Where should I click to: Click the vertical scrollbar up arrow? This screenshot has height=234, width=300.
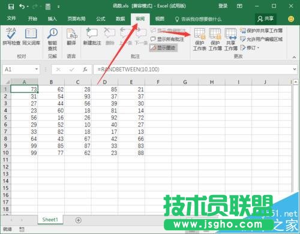tap(296, 82)
